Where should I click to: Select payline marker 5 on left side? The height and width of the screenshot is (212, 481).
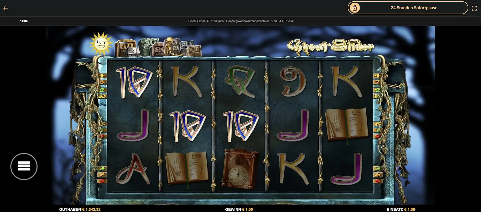[102, 181]
